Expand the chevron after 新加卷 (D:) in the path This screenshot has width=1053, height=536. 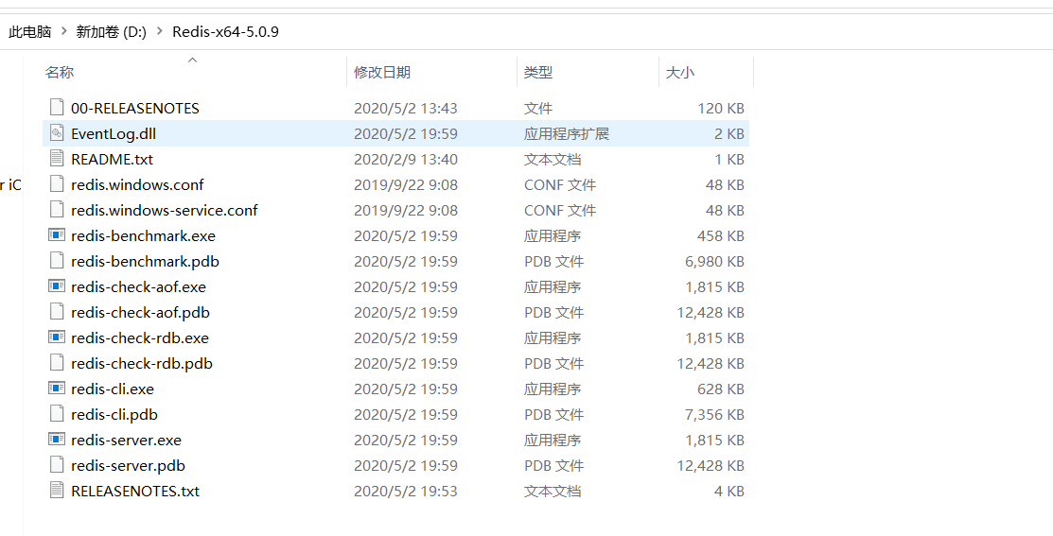pyautogui.click(x=160, y=31)
